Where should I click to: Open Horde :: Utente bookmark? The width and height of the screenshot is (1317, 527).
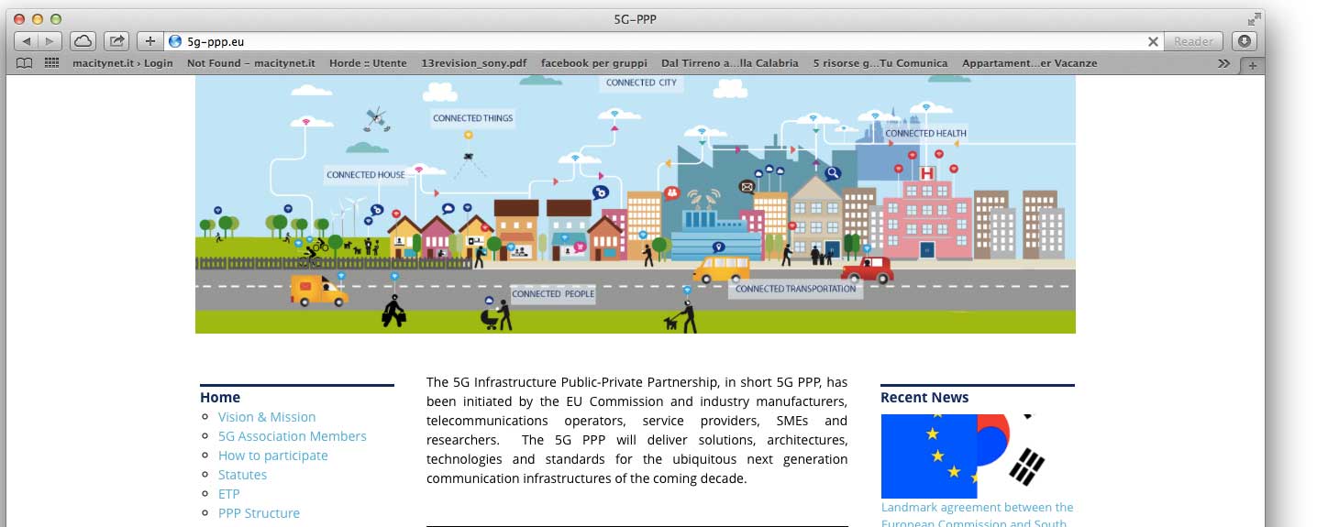tap(368, 63)
